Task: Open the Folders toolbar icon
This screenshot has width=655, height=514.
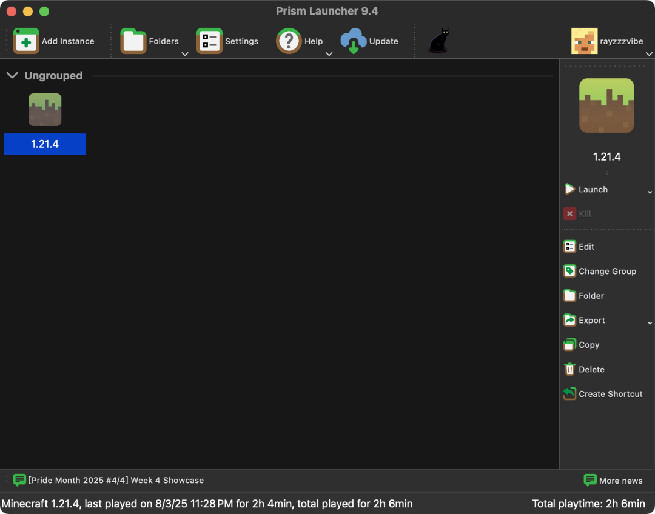Action: click(133, 41)
